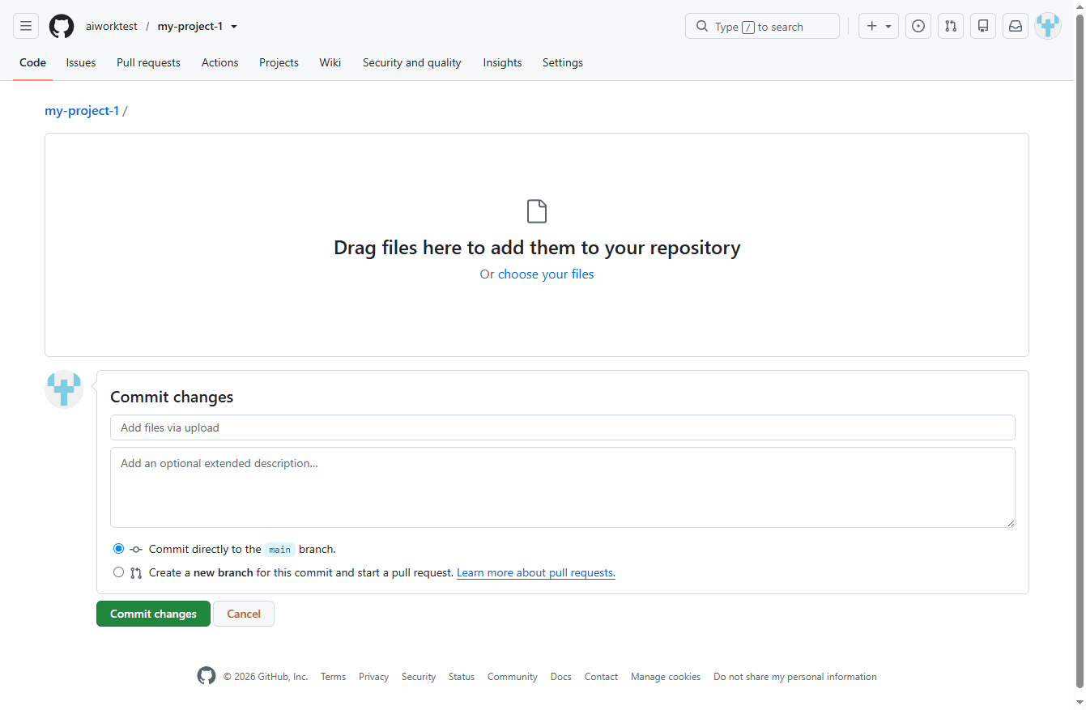Open the hamburger navigation menu
Viewport: 1086px width, 710px height.
coord(26,26)
